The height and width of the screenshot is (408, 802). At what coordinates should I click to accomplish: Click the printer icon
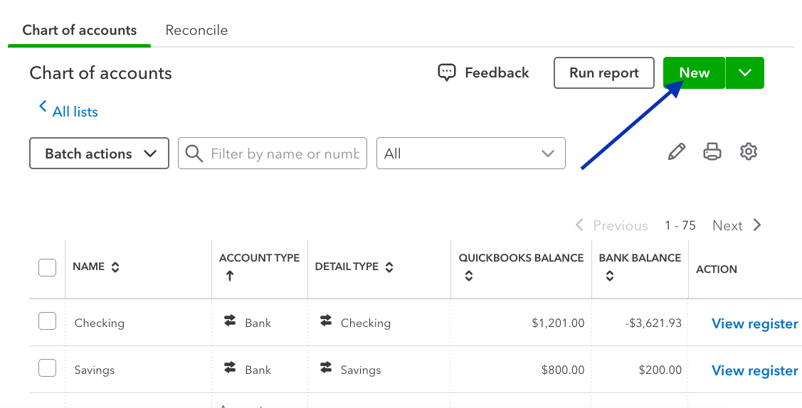[712, 151]
